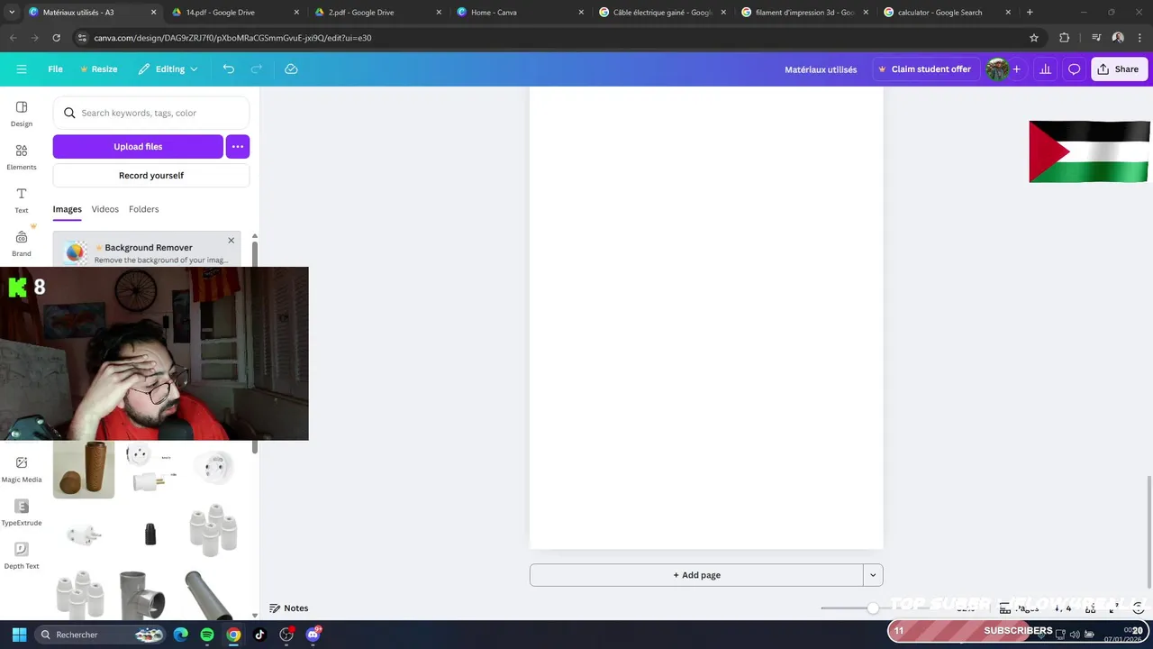The width and height of the screenshot is (1153, 649).
Task: Click the add collaborator plus icon
Action: [1016, 69]
